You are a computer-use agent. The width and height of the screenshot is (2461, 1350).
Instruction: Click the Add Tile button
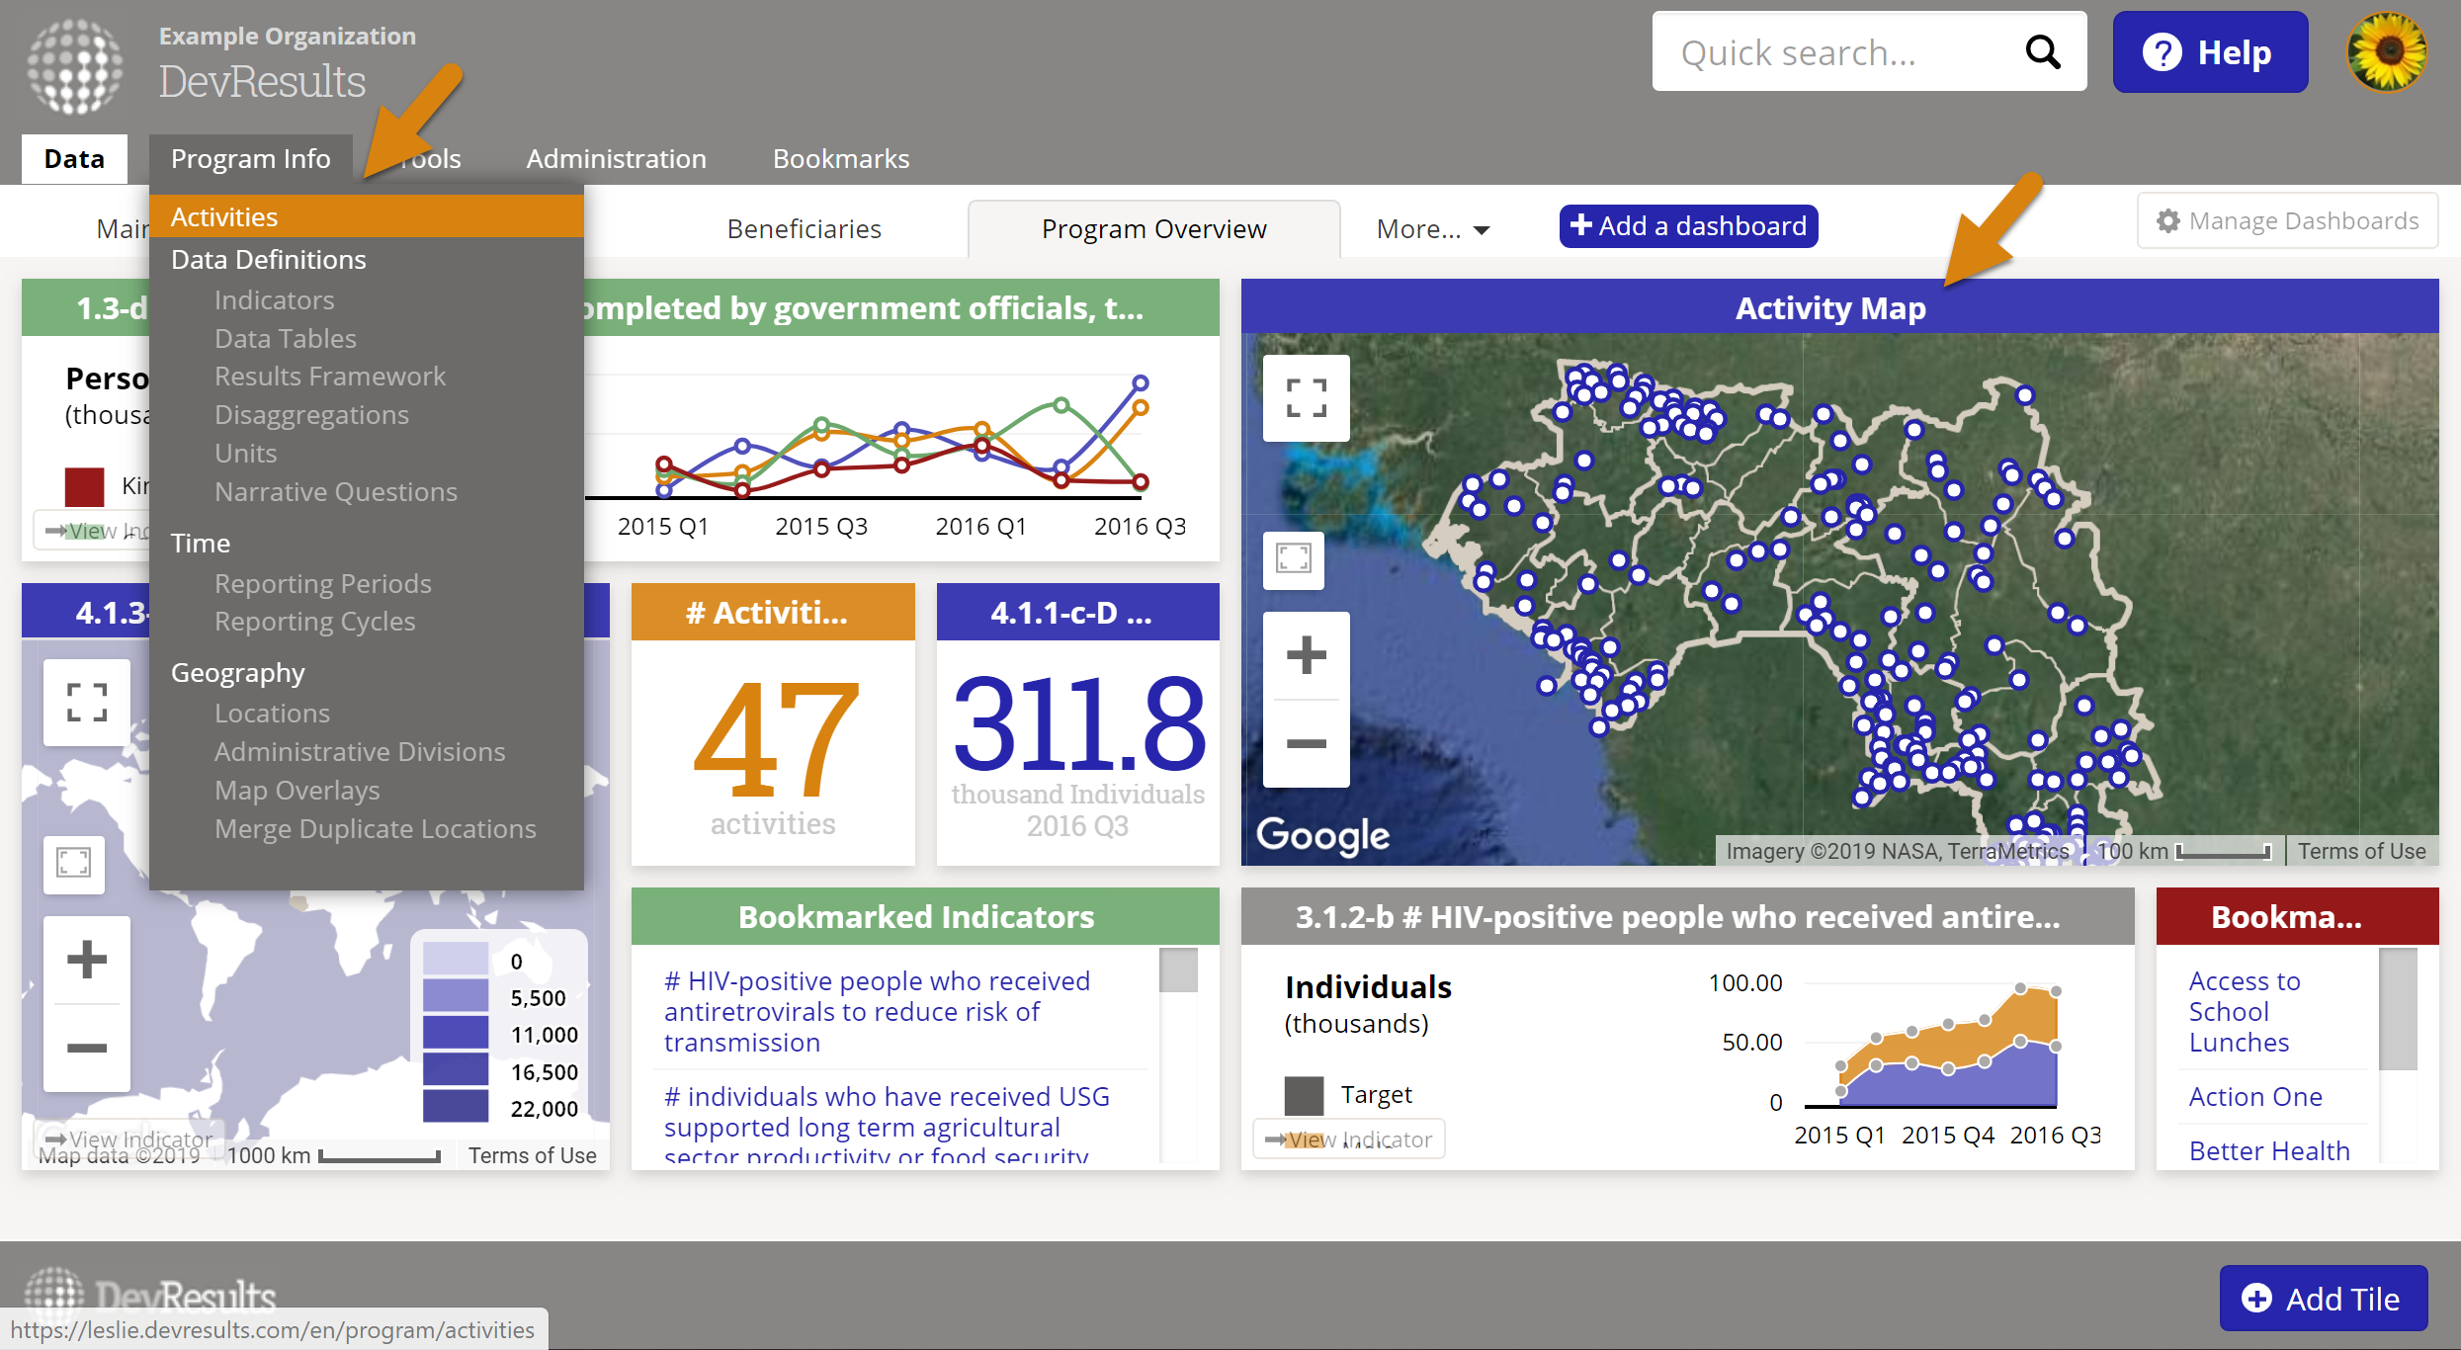[2324, 1298]
